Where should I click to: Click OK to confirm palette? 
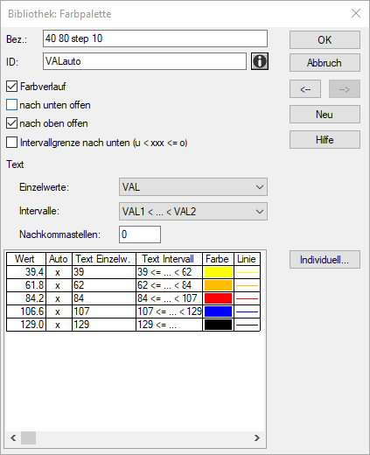[x=325, y=40]
